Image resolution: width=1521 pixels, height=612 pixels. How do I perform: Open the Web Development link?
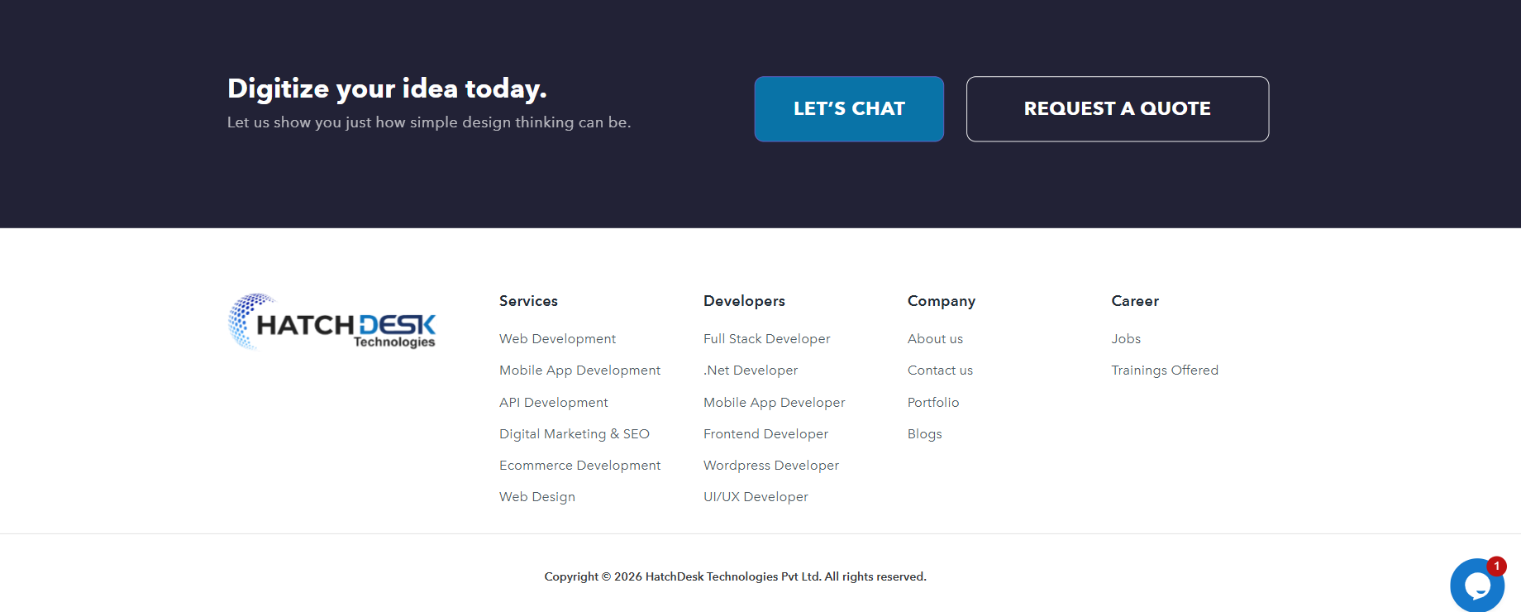coord(557,339)
